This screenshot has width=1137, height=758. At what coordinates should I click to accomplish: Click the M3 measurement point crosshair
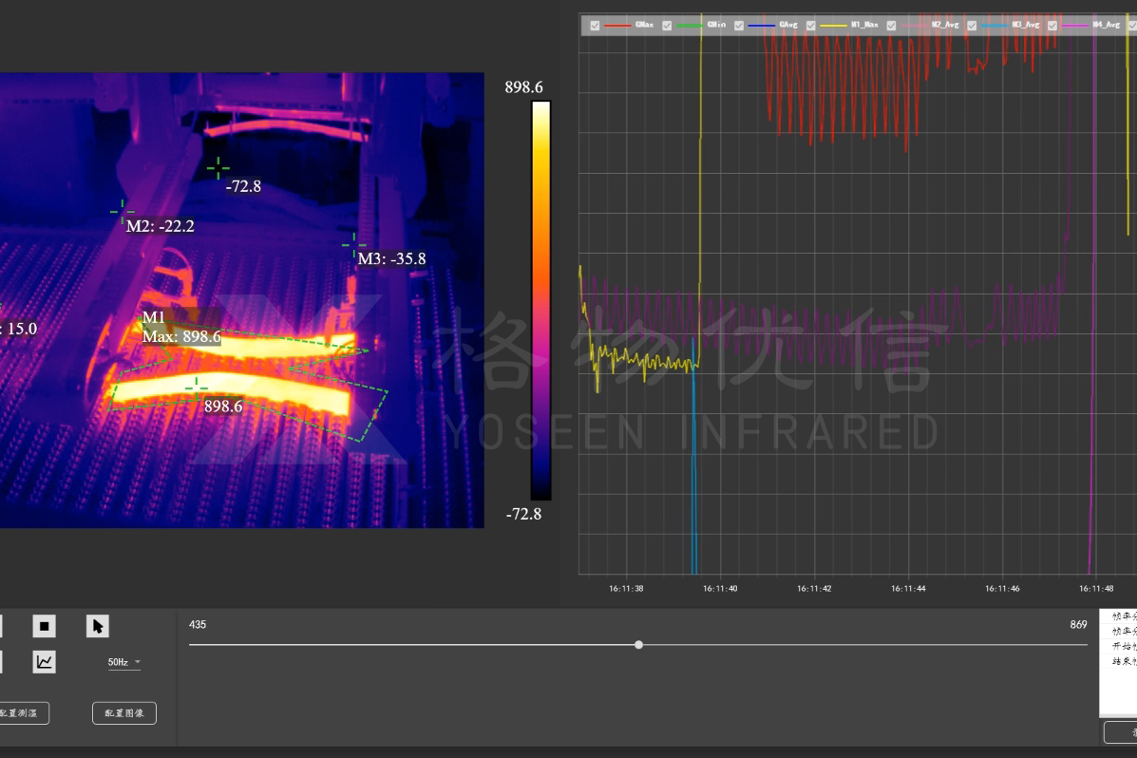coord(353,244)
